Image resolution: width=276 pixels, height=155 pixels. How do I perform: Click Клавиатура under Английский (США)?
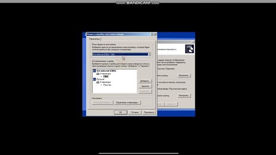click(x=105, y=74)
